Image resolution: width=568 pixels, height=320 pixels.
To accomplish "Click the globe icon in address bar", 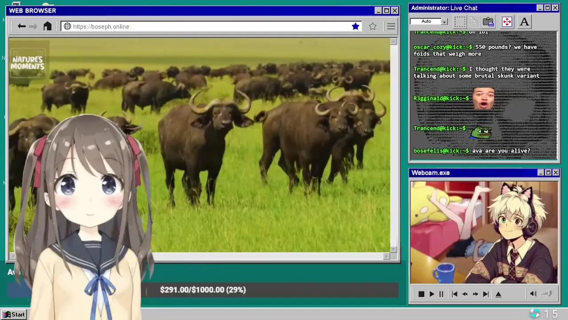I will [x=67, y=27].
